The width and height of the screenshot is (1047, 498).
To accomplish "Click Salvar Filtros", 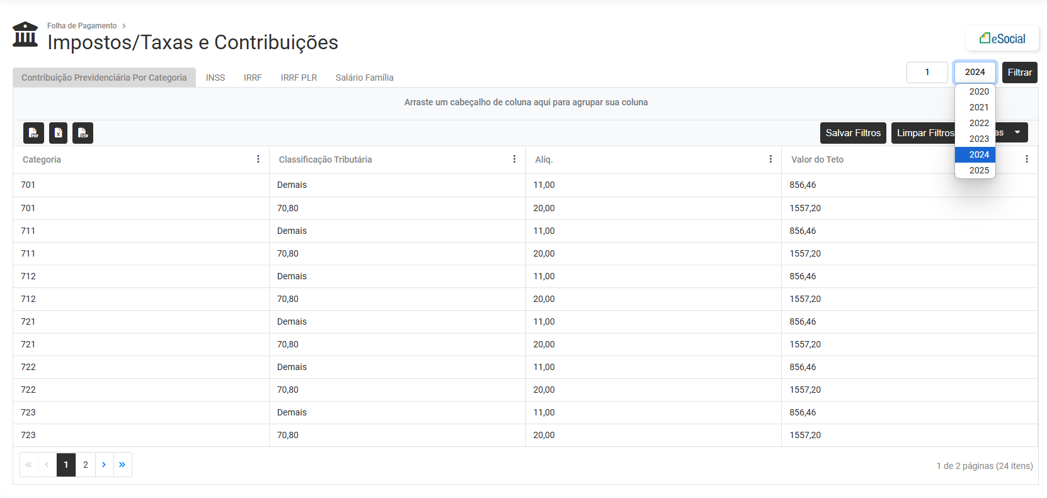I will pos(853,133).
